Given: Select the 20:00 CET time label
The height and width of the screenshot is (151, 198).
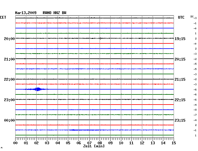Looking at the screenshot, I should (x=9, y=39).
